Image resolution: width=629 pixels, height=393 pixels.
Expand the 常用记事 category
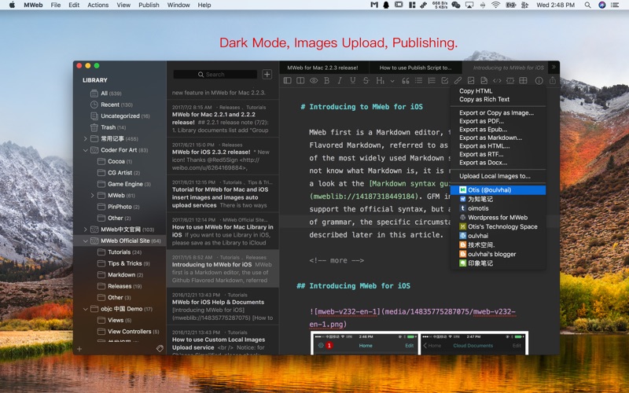pos(86,138)
